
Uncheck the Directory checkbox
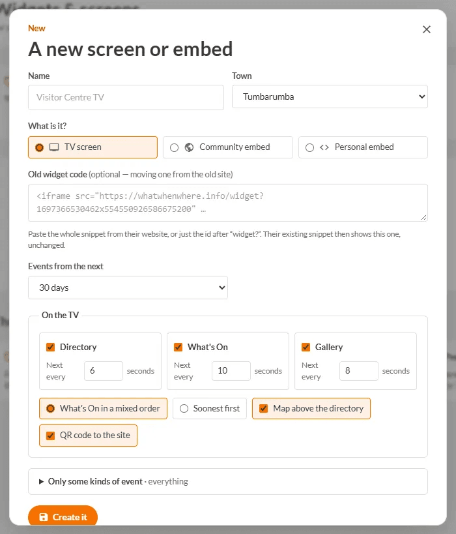(x=50, y=347)
